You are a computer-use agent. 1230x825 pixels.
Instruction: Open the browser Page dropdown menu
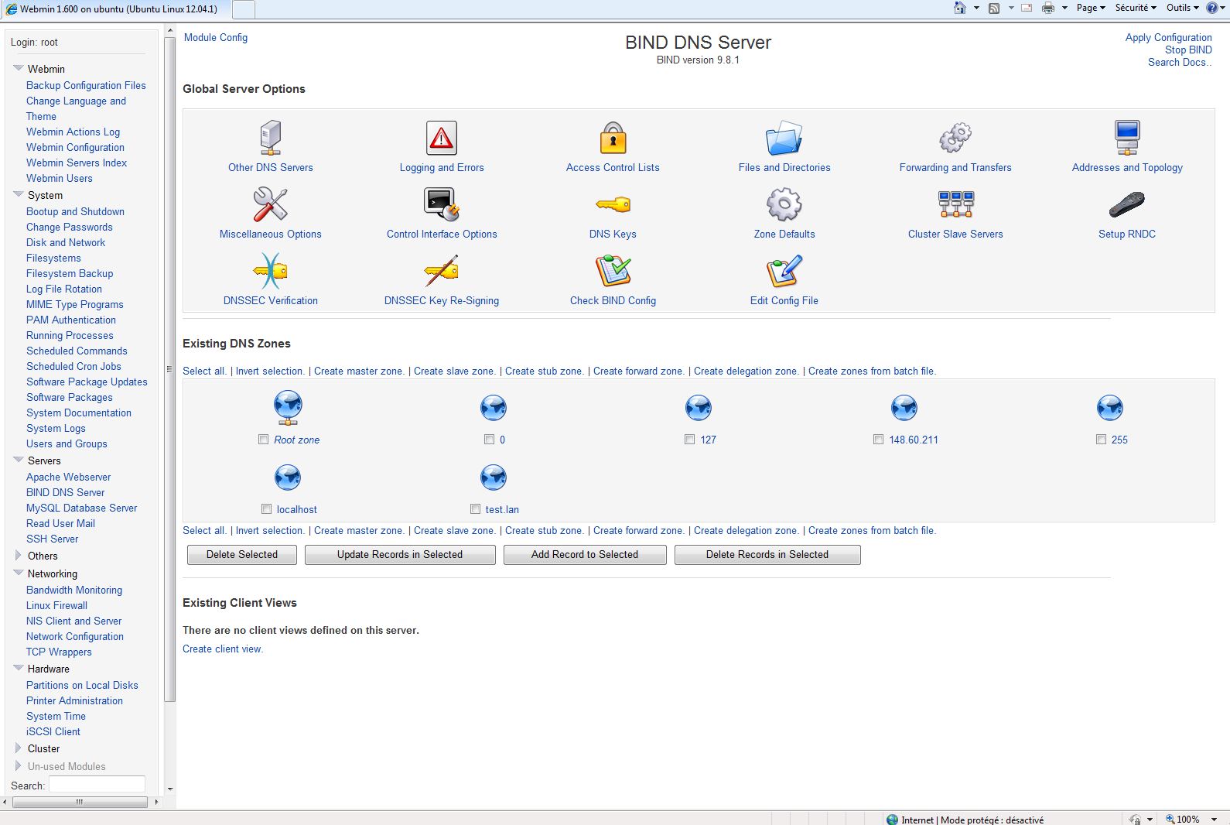1091,8
